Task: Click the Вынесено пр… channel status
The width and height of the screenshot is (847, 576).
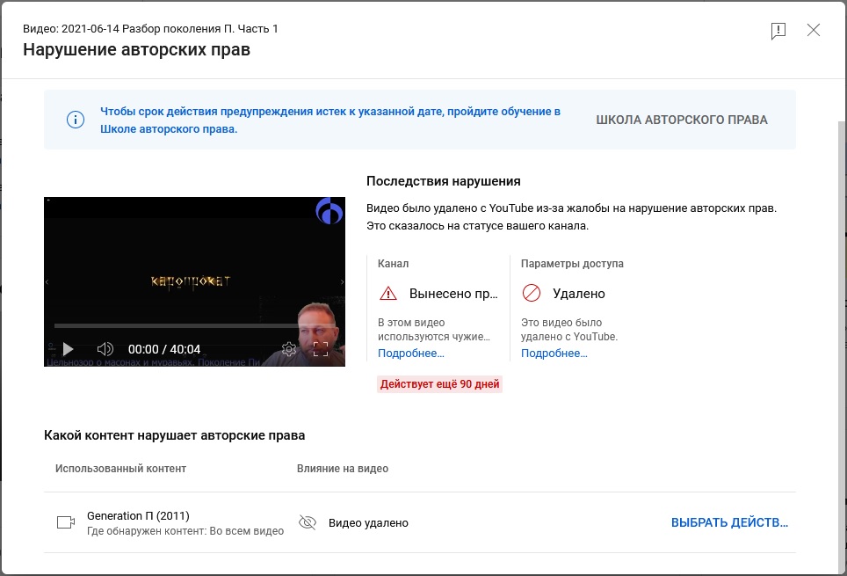Action: (453, 294)
